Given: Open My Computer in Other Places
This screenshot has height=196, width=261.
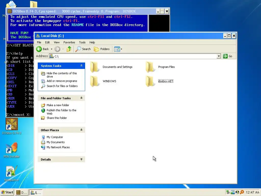Looking at the screenshot, I should pyautogui.click(x=55, y=137).
